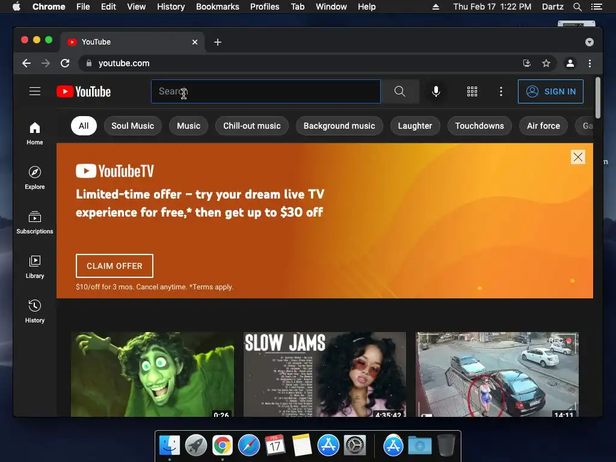The width and height of the screenshot is (616, 462).
Task: Click the install app icon in address bar
Action: [x=527, y=63]
